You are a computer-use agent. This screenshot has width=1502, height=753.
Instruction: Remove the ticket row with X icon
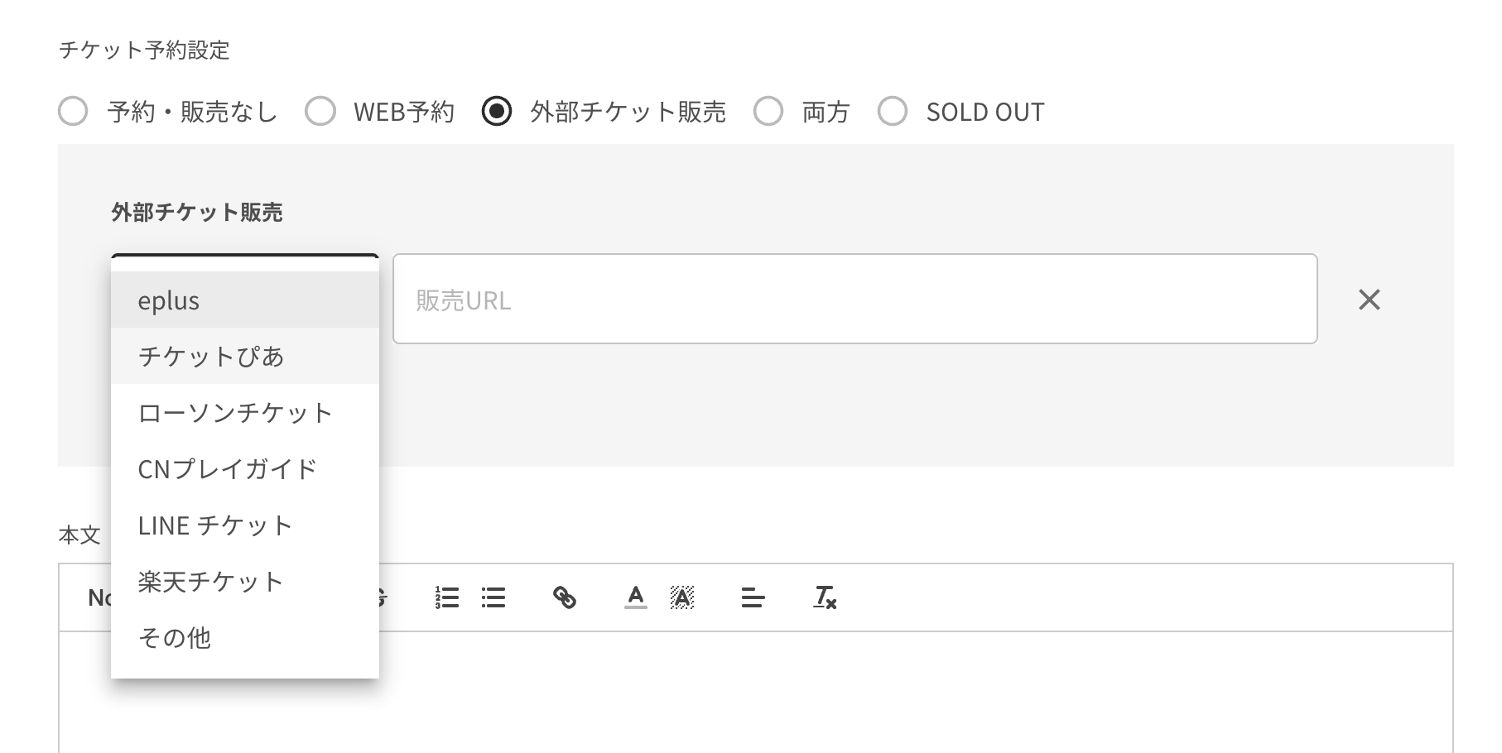coord(1370,300)
